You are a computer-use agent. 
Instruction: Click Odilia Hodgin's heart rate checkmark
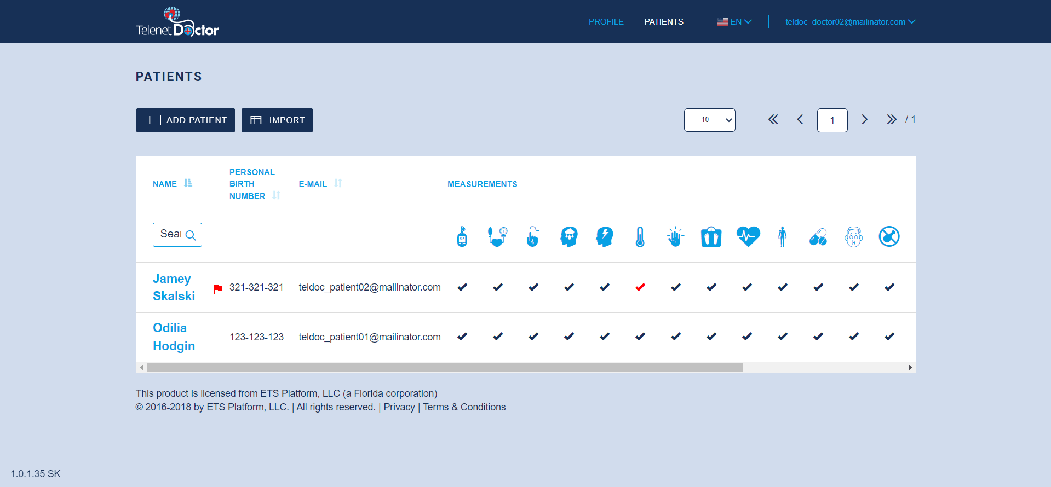click(x=747, y=337)
